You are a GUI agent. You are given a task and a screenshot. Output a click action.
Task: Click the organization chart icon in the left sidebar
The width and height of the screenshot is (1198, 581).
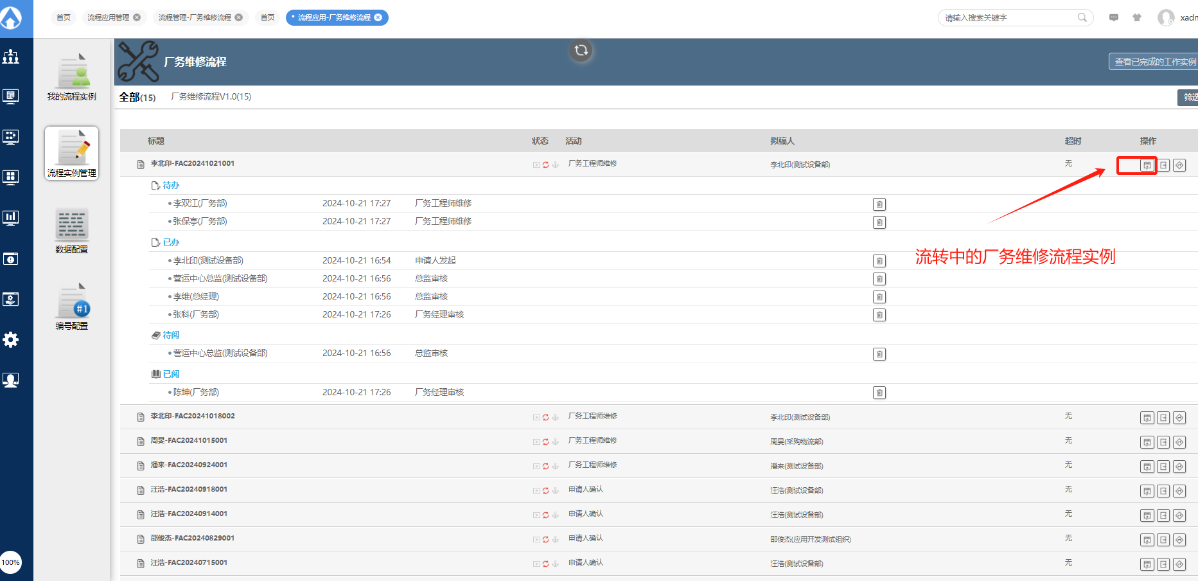pyautogui.click(x=11, y=57)
